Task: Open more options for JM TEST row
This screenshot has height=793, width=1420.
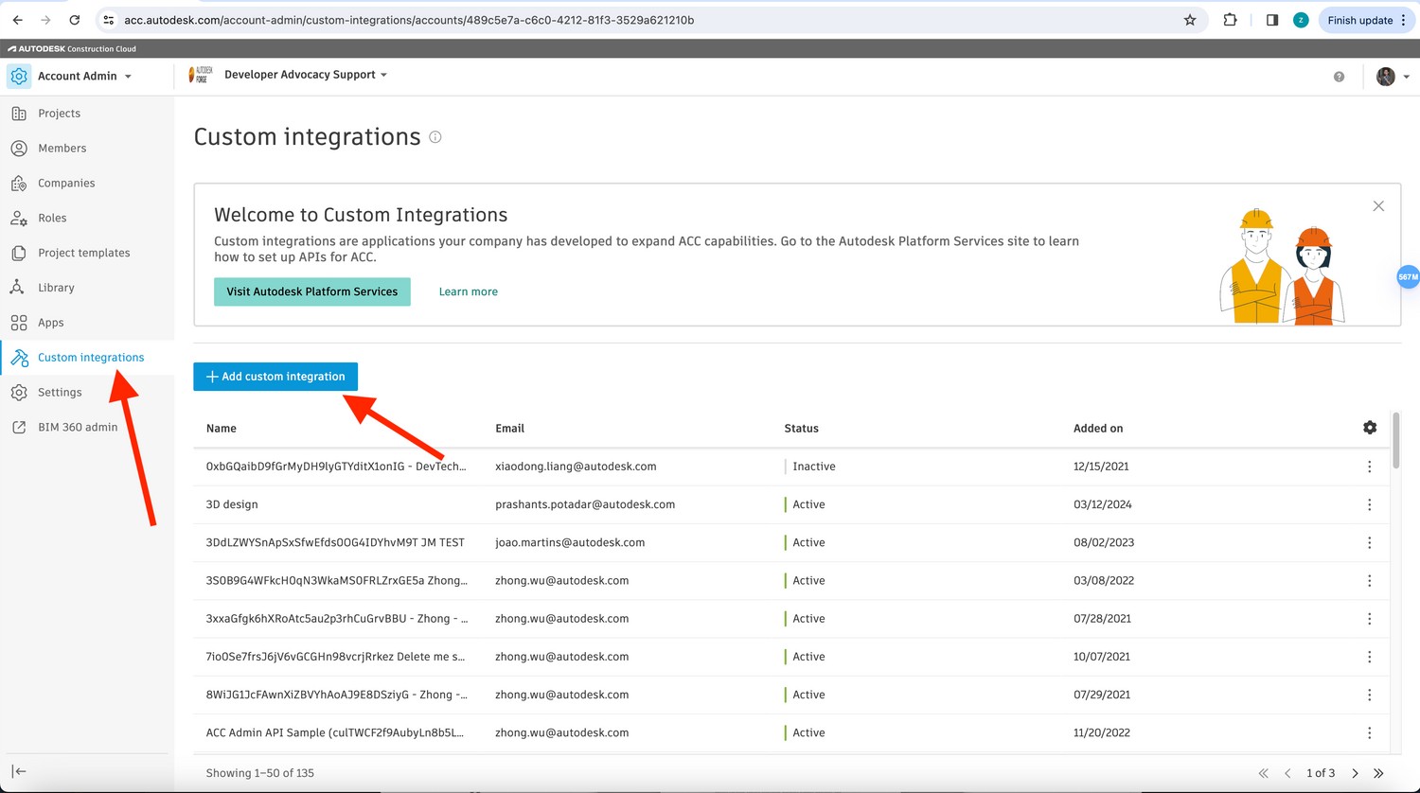Action: click(x=1369, y=542)
